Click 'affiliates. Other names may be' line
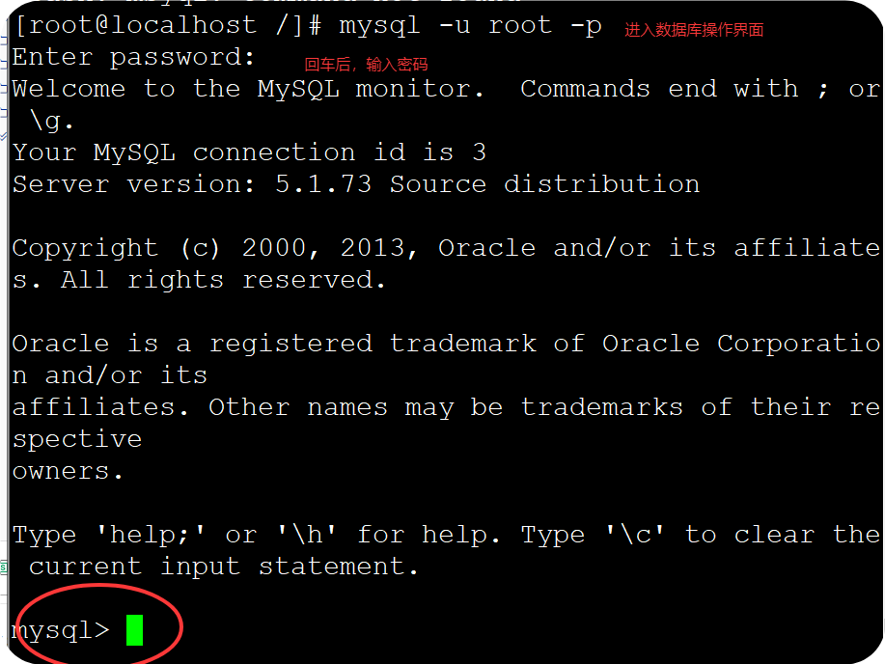The width and height of the screenshot is (885, 664). tap(447, 407)
